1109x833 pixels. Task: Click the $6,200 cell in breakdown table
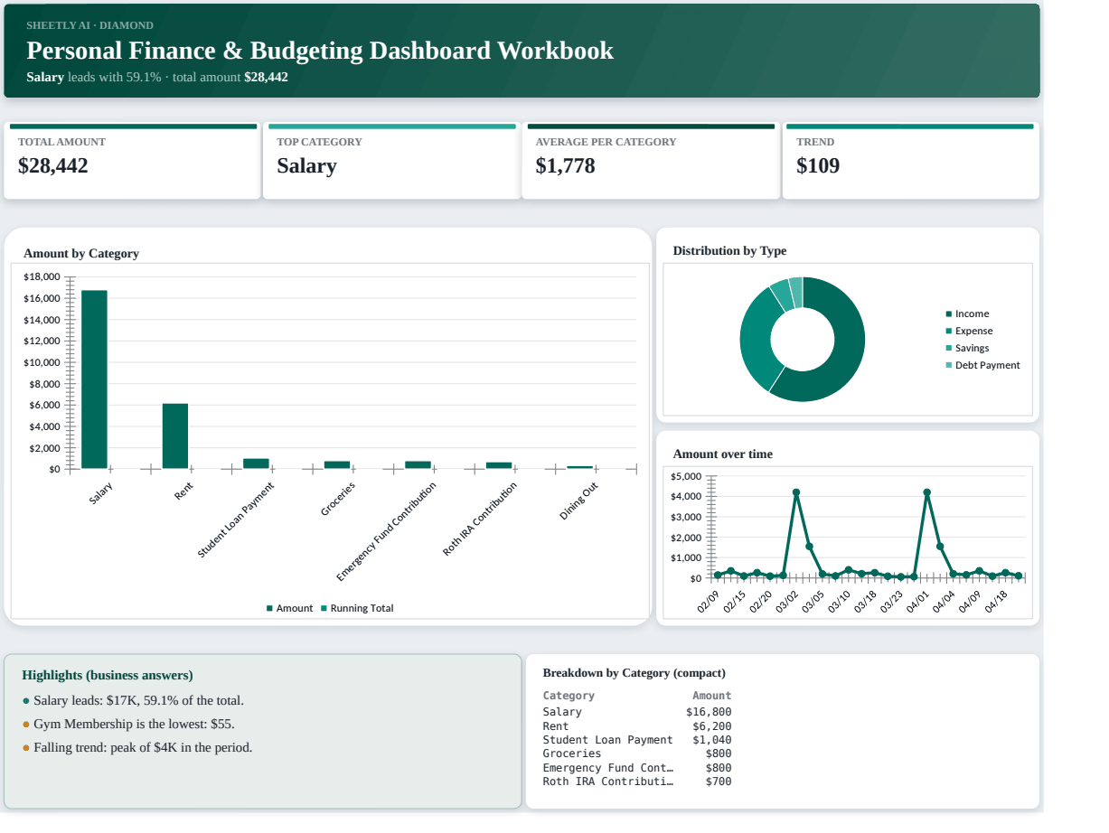712,726
